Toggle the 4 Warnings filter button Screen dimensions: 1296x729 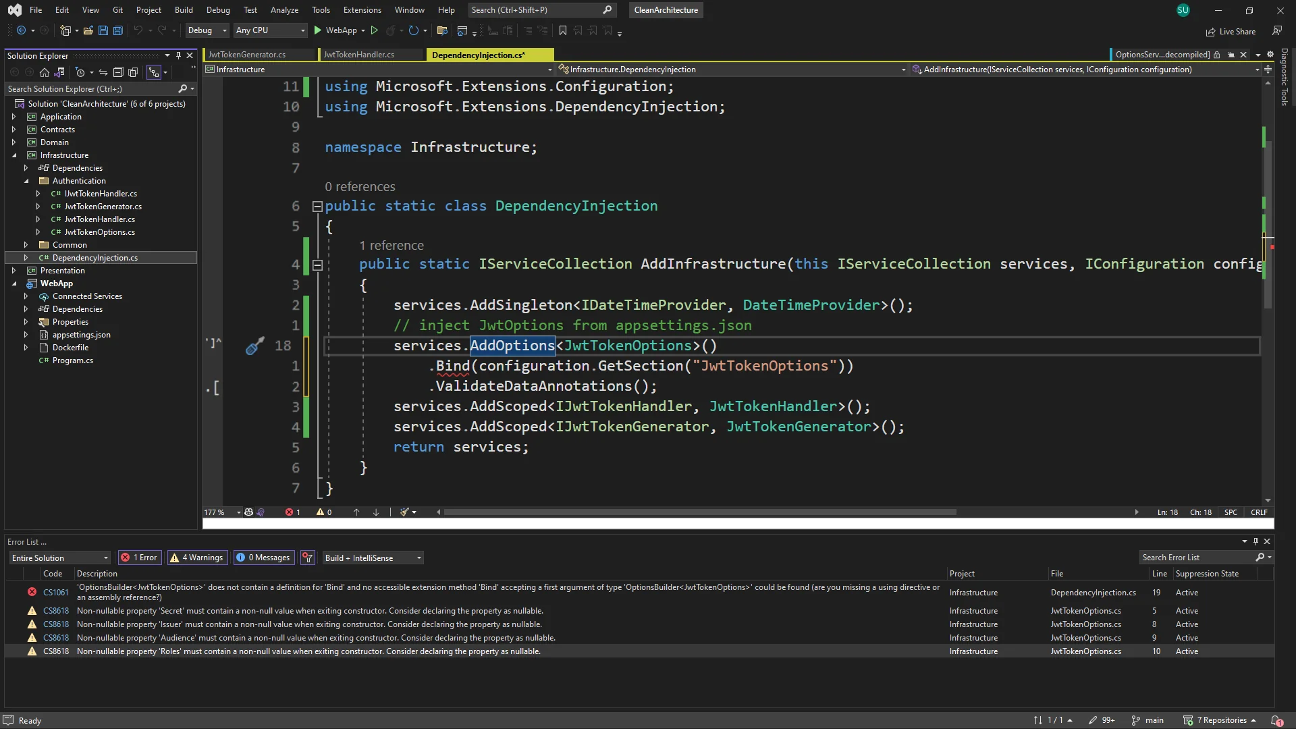(197, 558)
